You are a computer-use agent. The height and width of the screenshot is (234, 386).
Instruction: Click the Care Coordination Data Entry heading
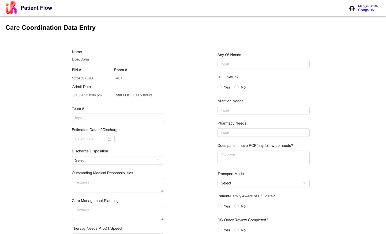click(x=51, y=28)
